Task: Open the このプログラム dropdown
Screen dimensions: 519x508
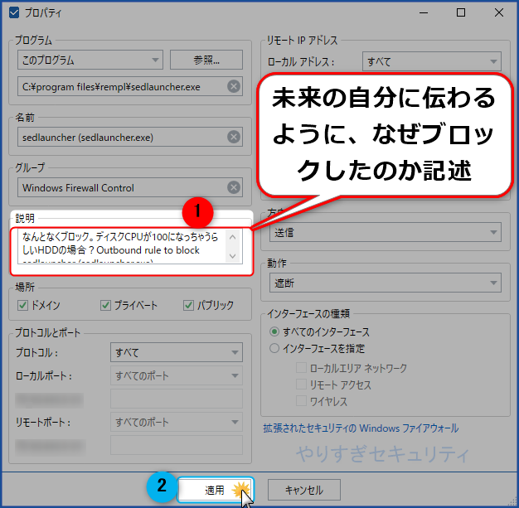Action: (90, 60)
